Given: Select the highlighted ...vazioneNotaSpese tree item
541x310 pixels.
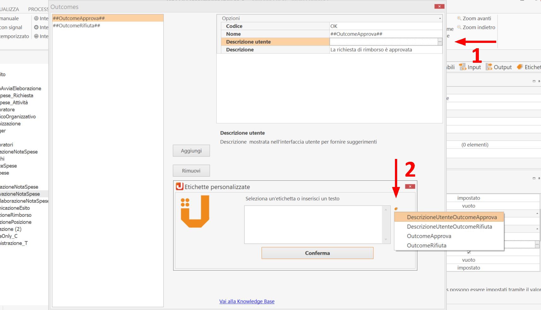Looking at the screenshot, I should 20,194.
